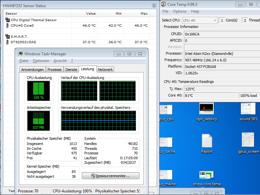Viewport: 260px width, 195px height.
Task: Click the thermometer icon beside ST9250315AS
Action: pos(7,42)
